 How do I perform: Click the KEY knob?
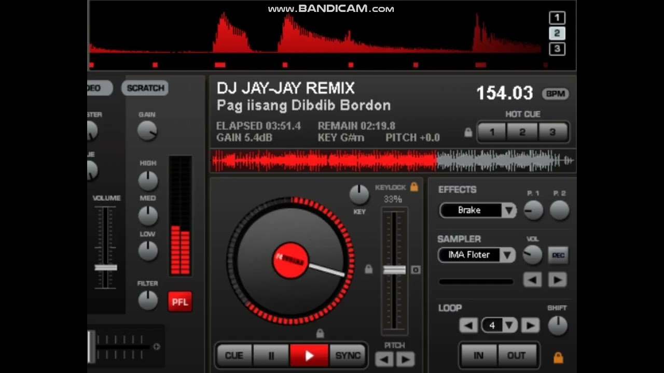(359, 195)
